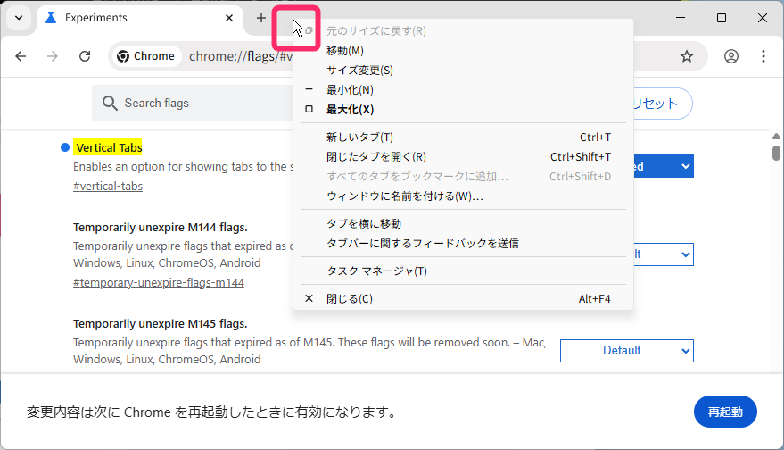Open Chrome three-dot menu
Viewport: 784px width, 450px height.
tap(763, 56)
